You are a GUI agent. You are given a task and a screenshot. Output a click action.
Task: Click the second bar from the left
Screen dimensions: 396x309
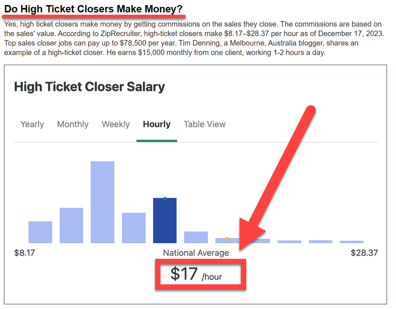click(71, 225)
